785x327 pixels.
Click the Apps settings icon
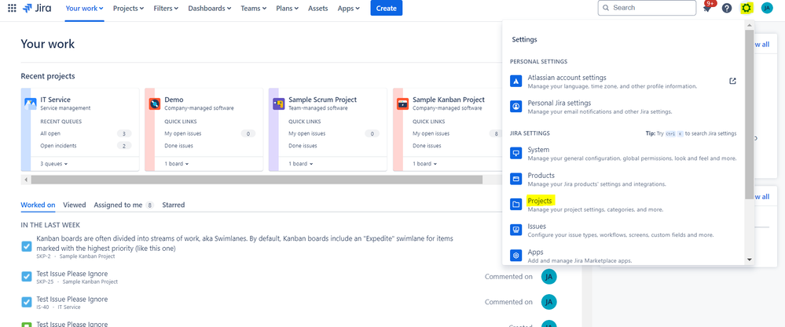pyautogui.click(x=515, y=256)
